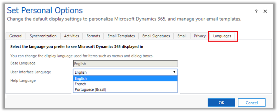Image resolution: width=278 pixels, height=112 pixels.
Task: Close the Set Personal Options dialog
Action: (x=265, y=11)
